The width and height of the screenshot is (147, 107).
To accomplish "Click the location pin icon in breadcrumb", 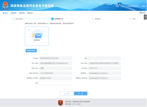I will click(4, 13).
